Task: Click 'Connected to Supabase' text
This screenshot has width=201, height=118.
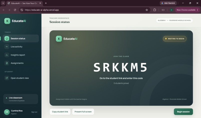Action: click(17, 101)
